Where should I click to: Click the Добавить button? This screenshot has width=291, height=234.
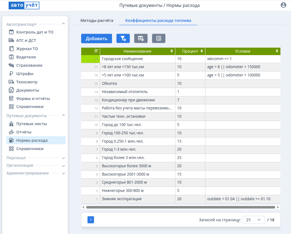click(x=96, y=38)
